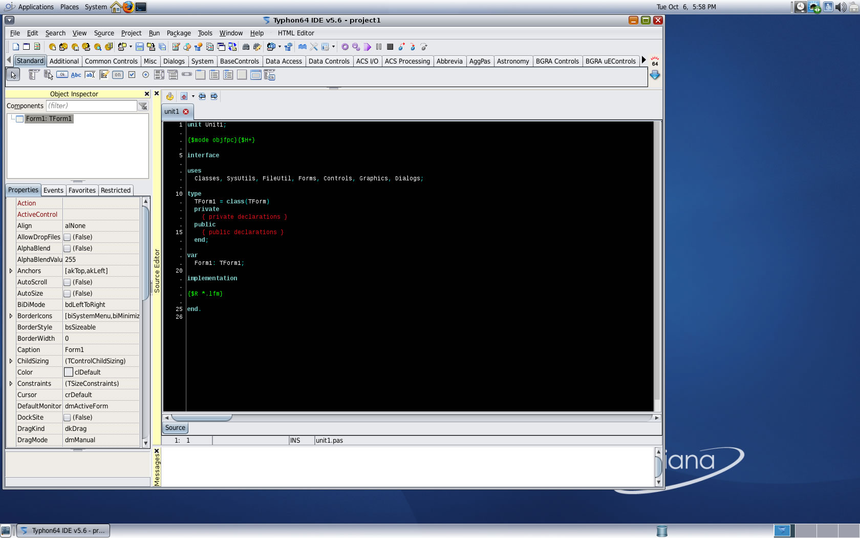
Task: Click the binoculars Find icon
Action: coord(246,47)
